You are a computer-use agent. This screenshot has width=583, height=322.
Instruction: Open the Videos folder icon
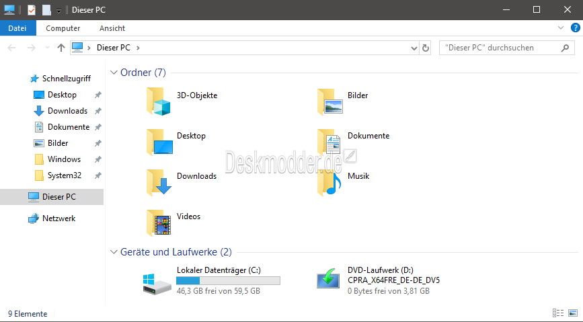click(x=159, y=223)
